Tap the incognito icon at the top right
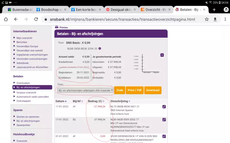Image resolution: width=230 pixels, height=143 pixels. pos(226,10)
